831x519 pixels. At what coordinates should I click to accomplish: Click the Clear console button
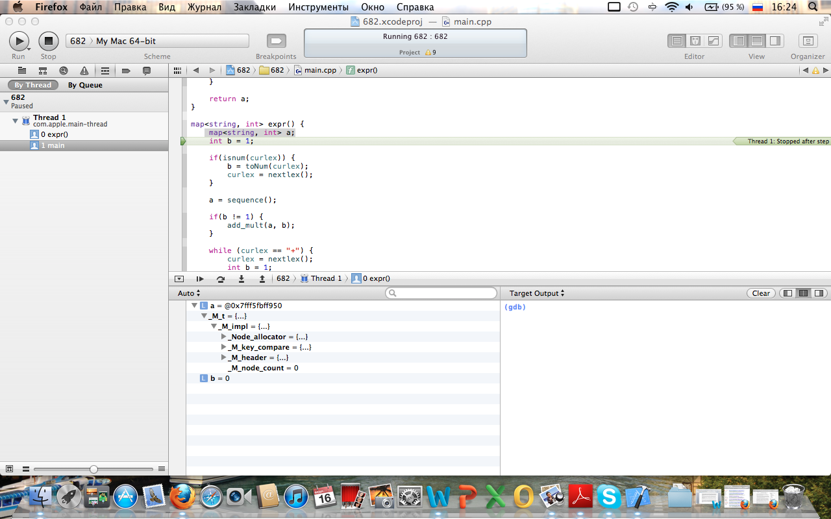point(761,293)
